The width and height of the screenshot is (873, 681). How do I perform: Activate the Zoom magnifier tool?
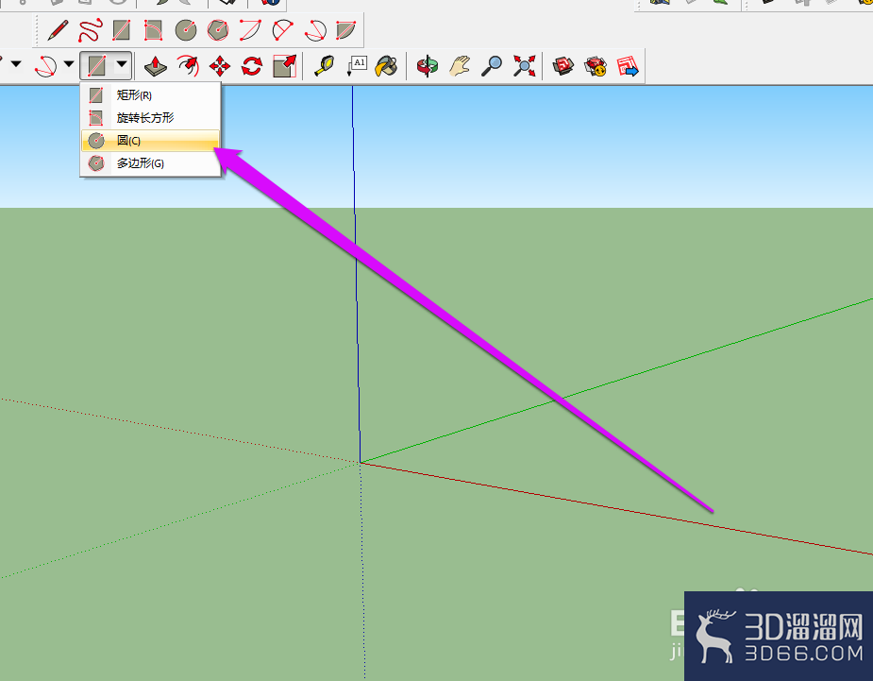click(492, 66)
